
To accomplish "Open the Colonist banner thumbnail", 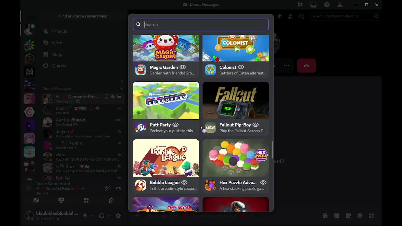I will (x=236, y=48).
